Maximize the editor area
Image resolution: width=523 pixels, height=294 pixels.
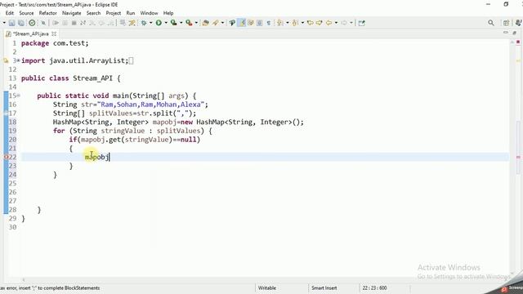click(x=515, y=33)
